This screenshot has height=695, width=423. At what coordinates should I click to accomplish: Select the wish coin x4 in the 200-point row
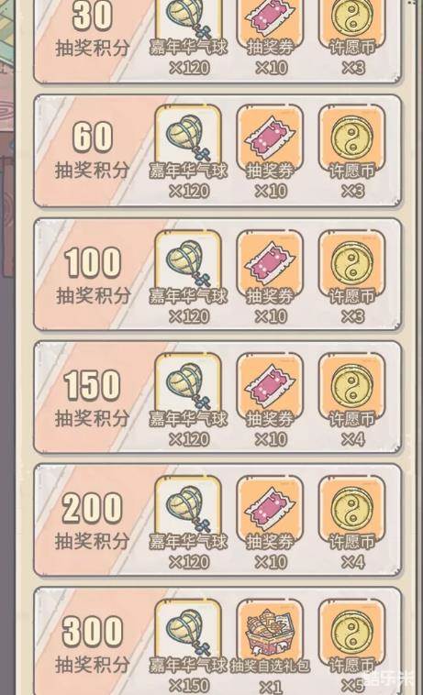tap(352, 509)
